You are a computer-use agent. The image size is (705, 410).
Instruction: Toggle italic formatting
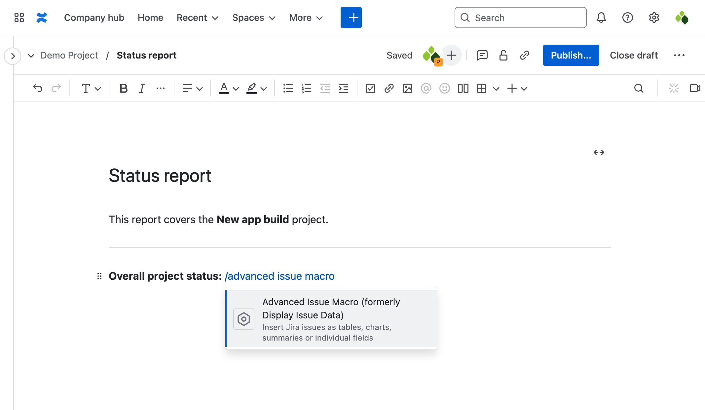click(142, 88)
